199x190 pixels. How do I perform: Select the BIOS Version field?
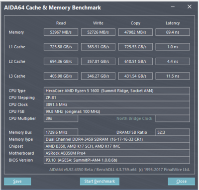pyautogui.click(x=117, y=160)
